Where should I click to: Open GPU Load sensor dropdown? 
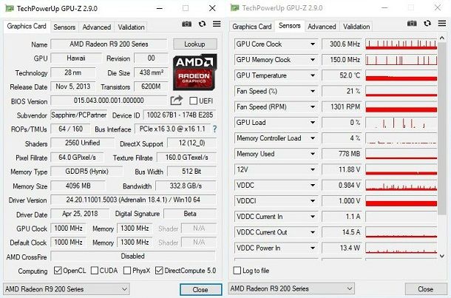coord(312,122)
